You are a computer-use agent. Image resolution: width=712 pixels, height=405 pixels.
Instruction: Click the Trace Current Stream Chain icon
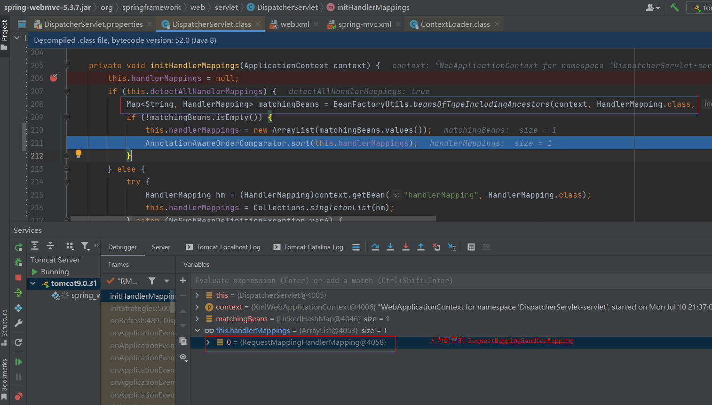pos(486,247)
